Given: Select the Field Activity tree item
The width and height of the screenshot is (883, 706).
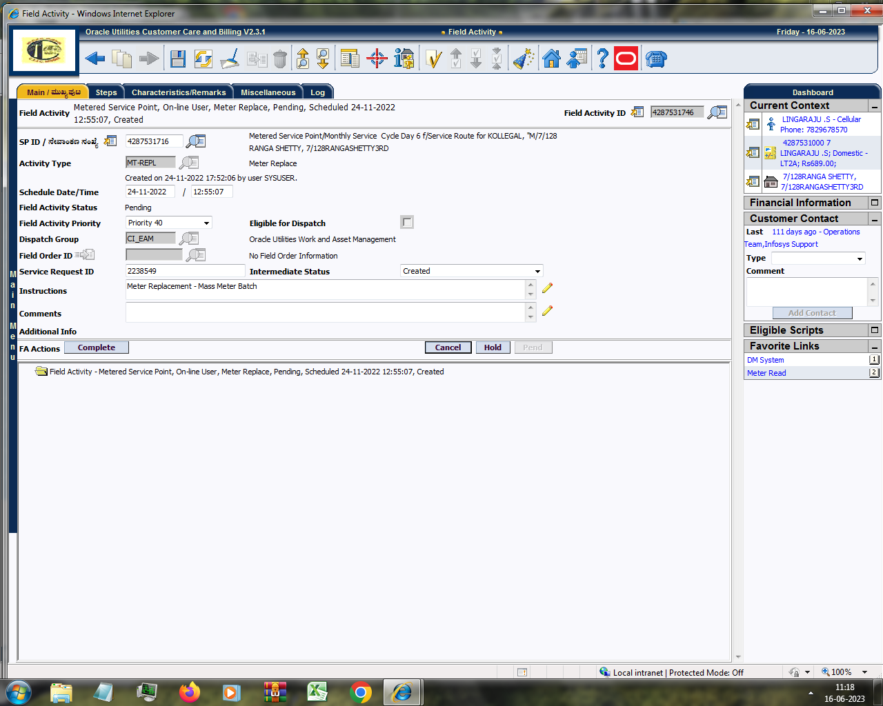Looking at the screenshot, I should pyautogui.click(x=246, y=372).
